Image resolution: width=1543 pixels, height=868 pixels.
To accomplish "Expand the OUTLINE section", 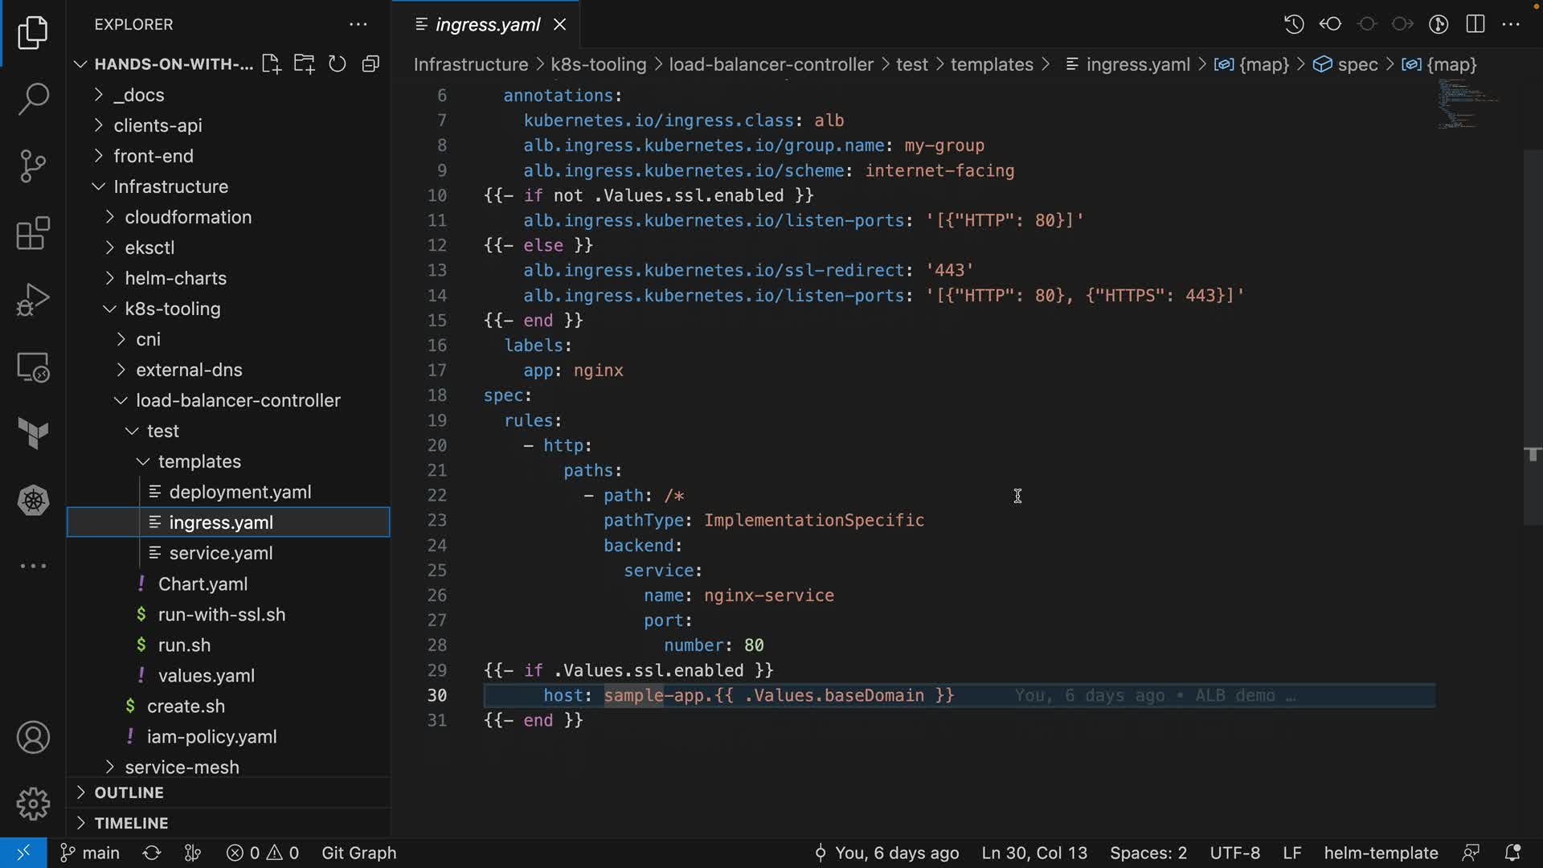I will [x=129, y=792].
